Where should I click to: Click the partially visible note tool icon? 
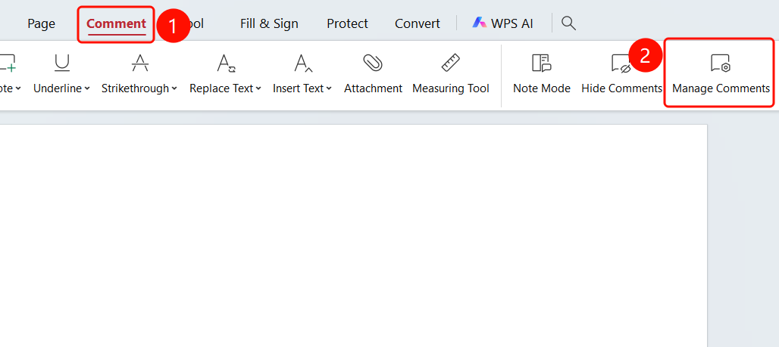click(x=8, y=64)
